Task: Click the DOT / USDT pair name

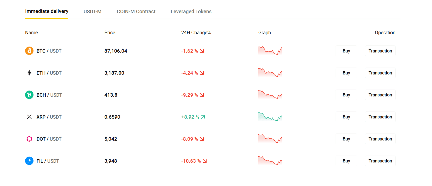Action: coord(49,139)
